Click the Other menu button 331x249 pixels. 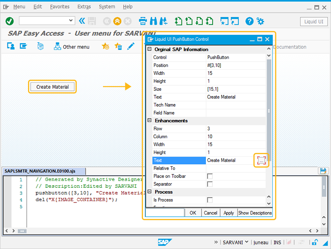pos(72,47)
